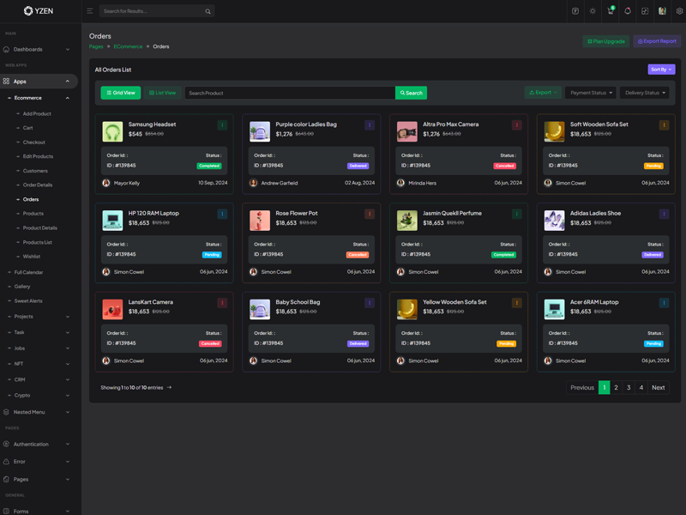Toggle the sidebar with the hamburger icon
Image resolution: width=686 pixels, height=515 pixels.
tap(89, 11)
